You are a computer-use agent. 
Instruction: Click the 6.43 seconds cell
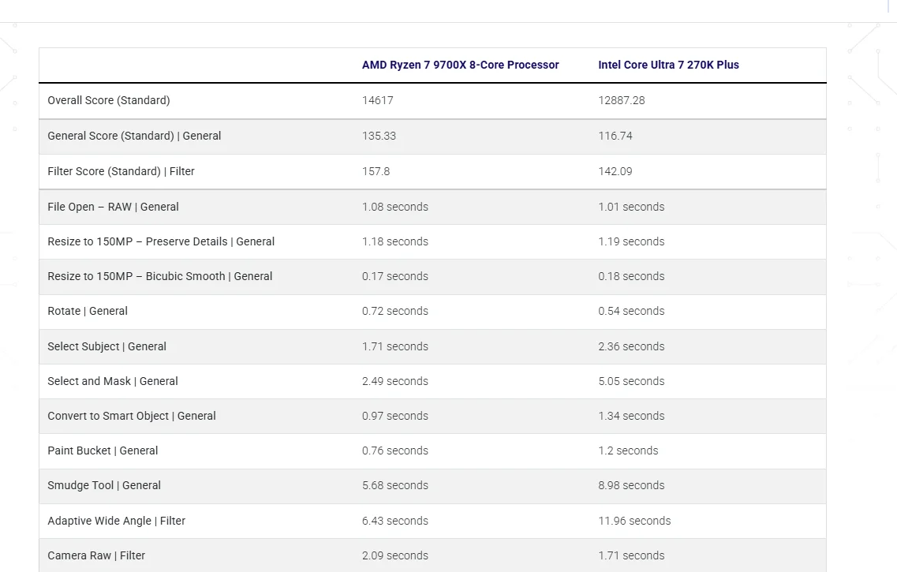pos(394,521)
